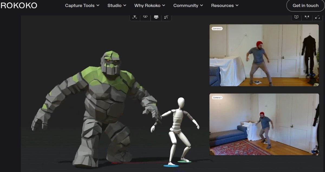The image size is (325, 172).
Task: Click the fullscreen resize arrows icon
Action: 317,17
